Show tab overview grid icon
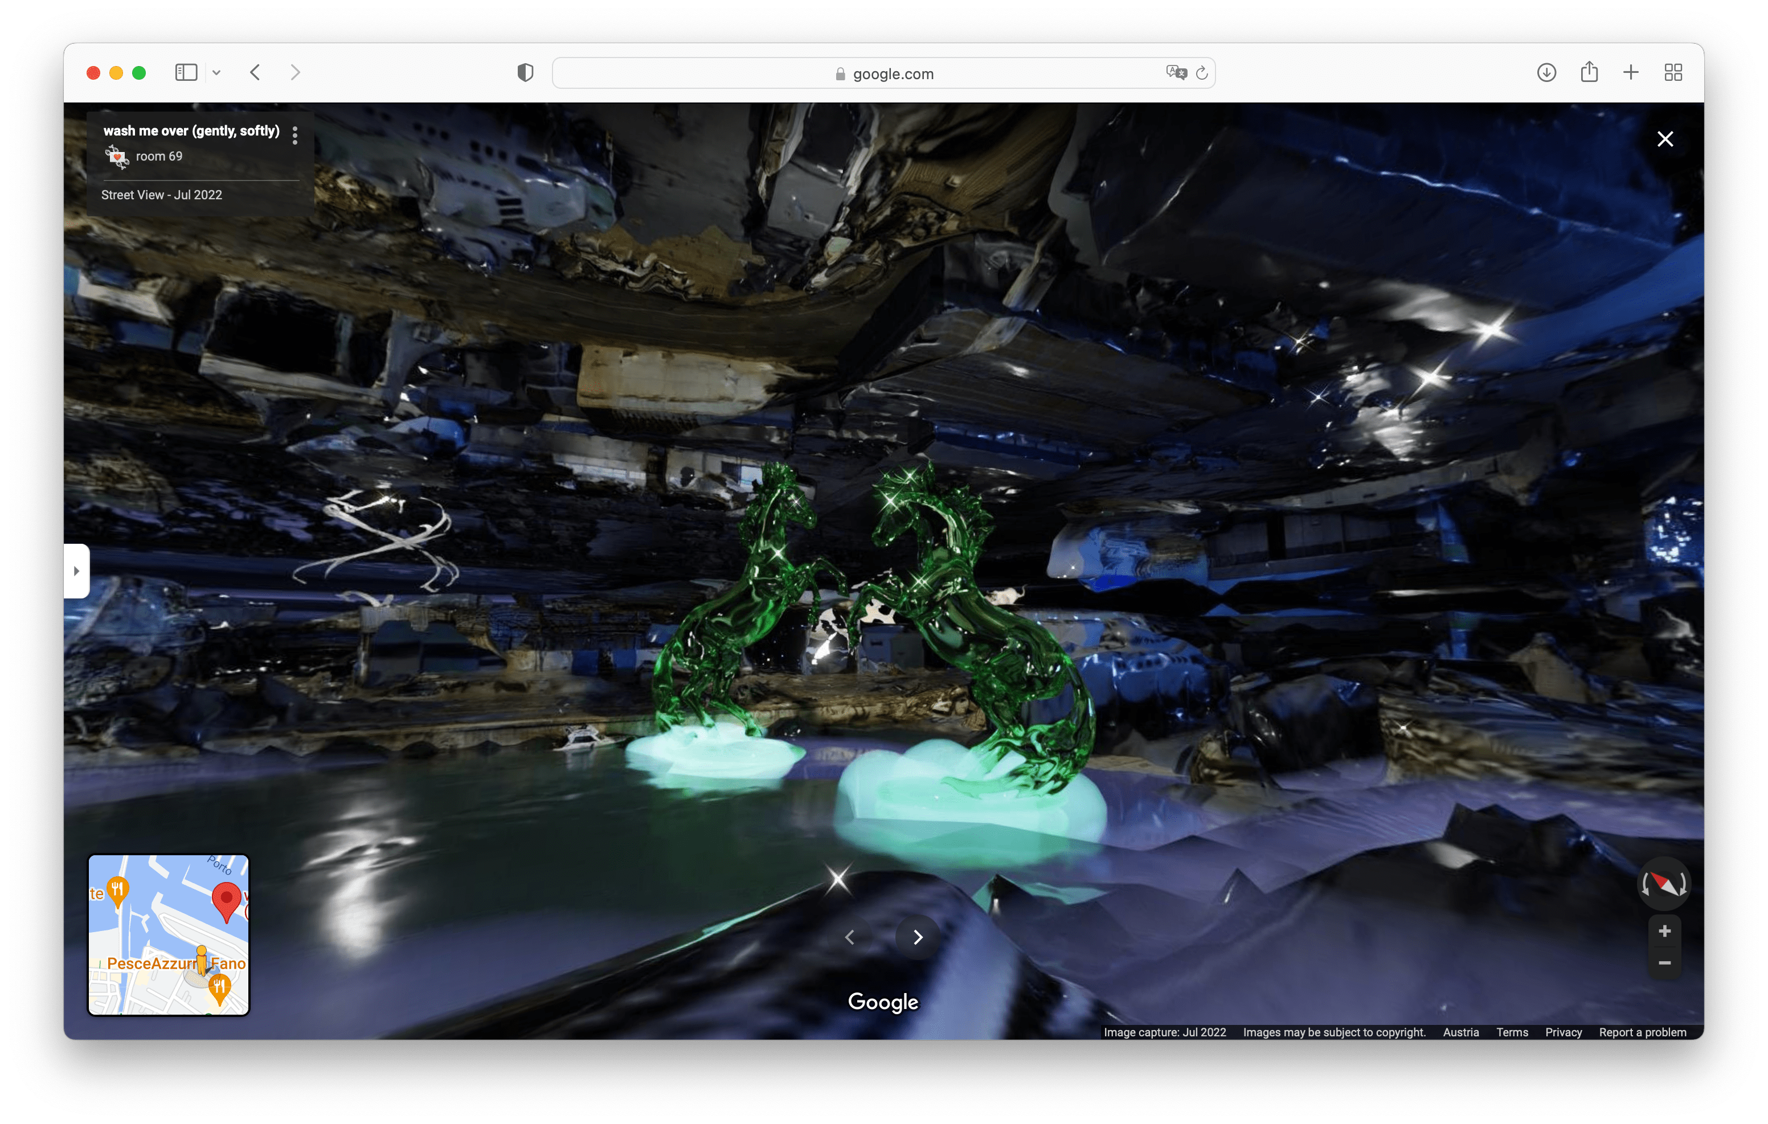This screenshot has height=1124, width=1768. tap(1673, 72)
